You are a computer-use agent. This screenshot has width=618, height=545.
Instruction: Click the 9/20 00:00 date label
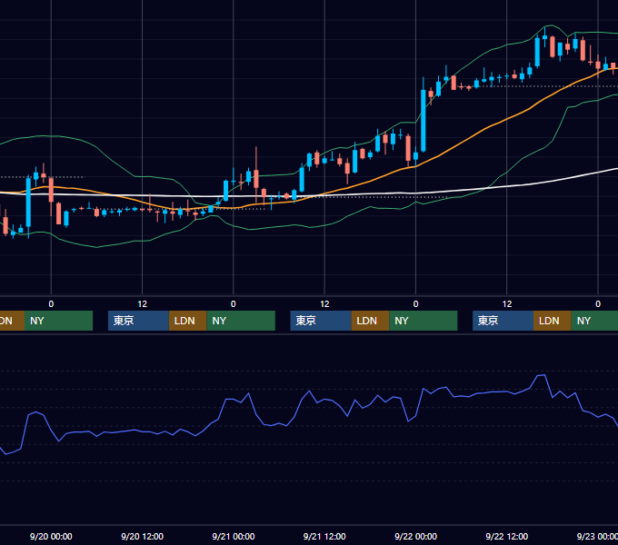pos(51,536)
